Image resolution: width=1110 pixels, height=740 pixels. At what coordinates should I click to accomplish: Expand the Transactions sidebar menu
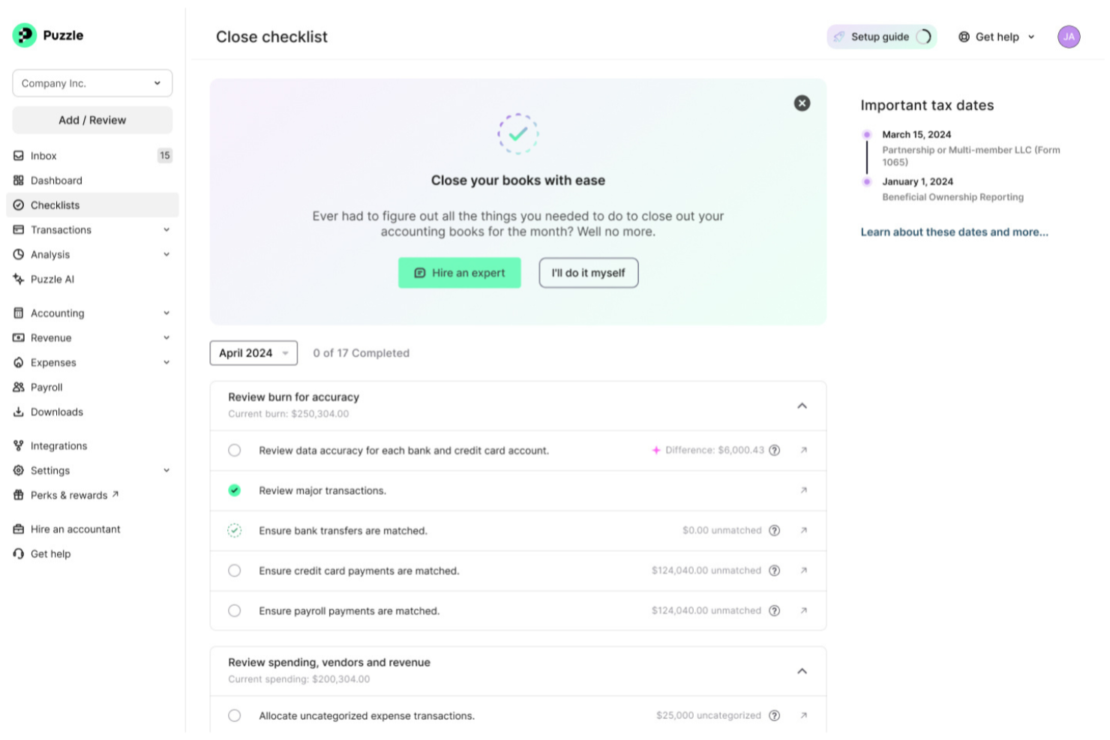tap(166, 229)
